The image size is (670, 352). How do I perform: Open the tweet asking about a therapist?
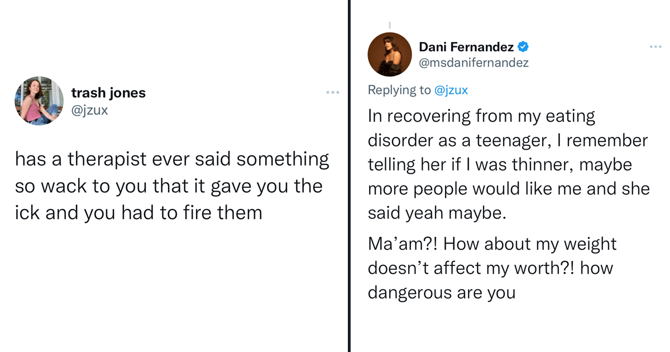(x=172, y=185)
